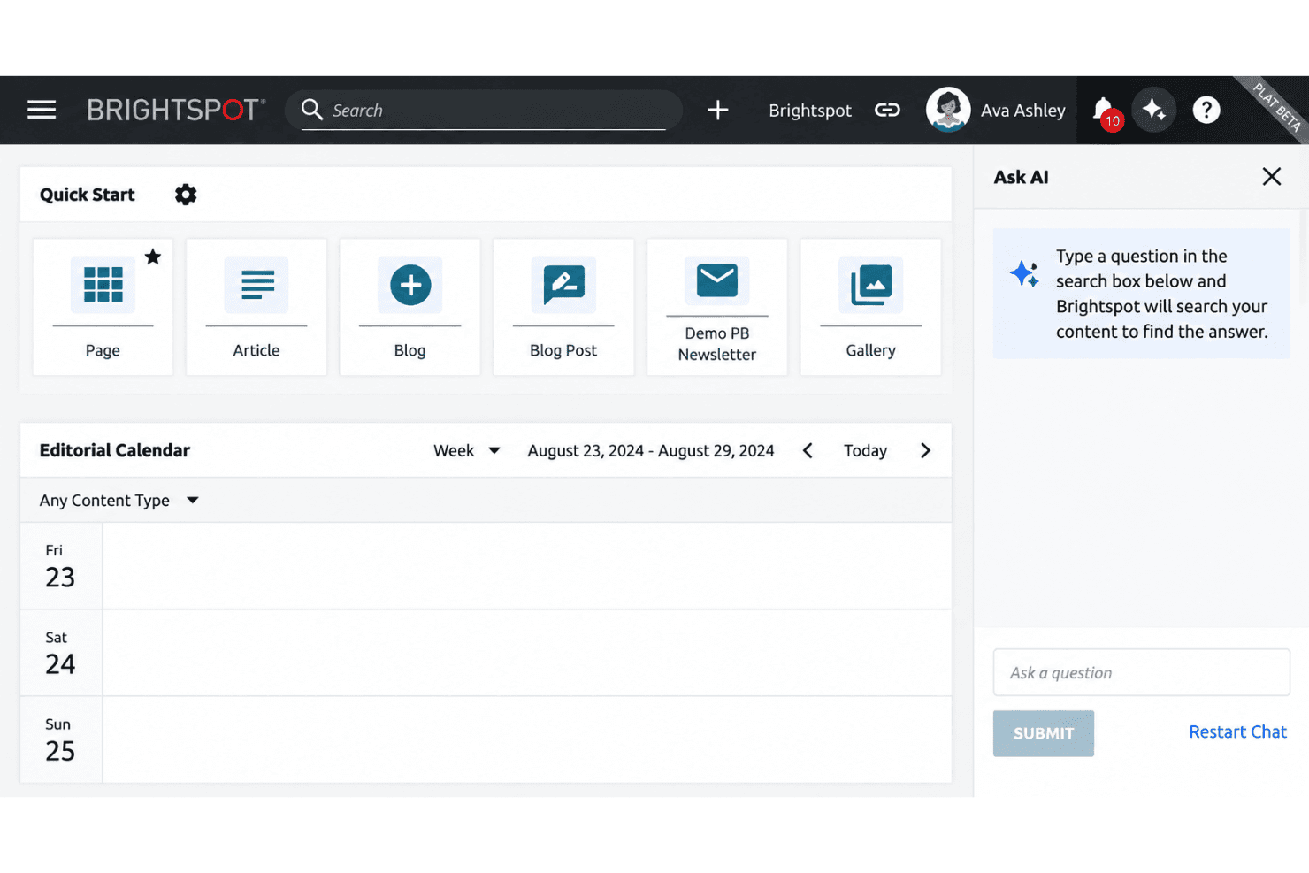This screenshot has width=1309, height=873.
Task: Open the hamburger navigation menu
Action: (x=42, y=110)
